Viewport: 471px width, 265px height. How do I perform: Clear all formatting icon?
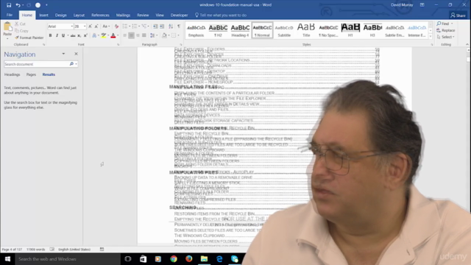pyautogui.click(x=116, y=26)
